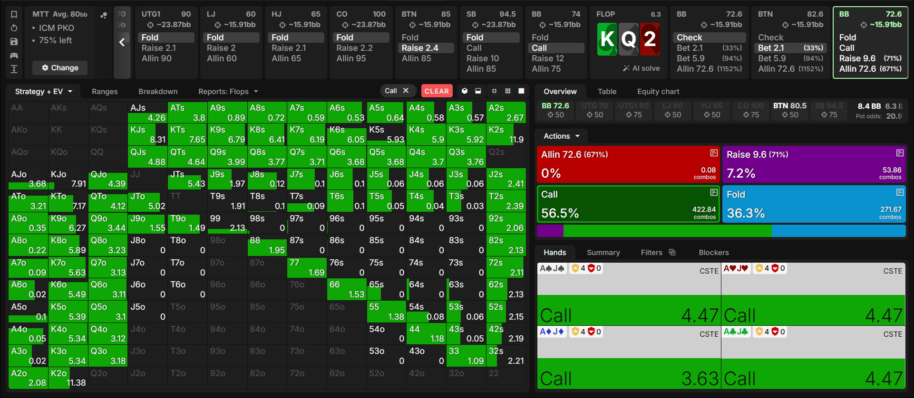Viewport: 914px width, 398px height.
Task: Open the Breakdown tab
Action: tap(158, 91)
